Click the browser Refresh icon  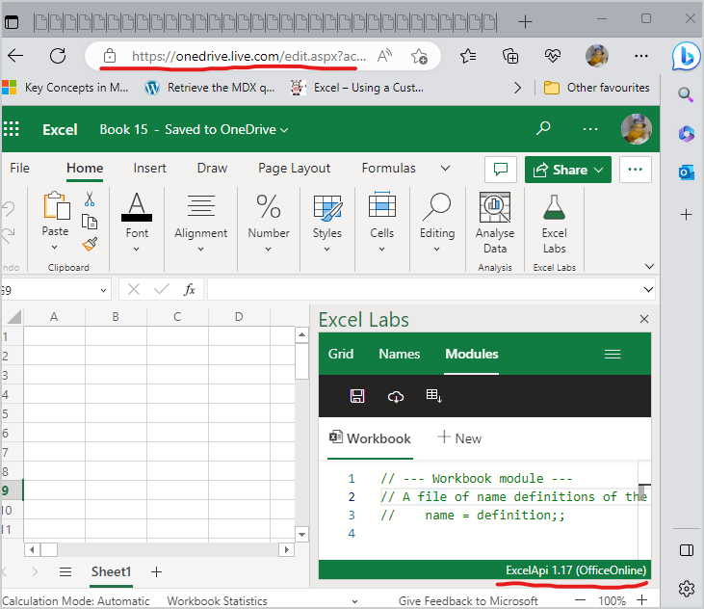[x=58, y=56]
